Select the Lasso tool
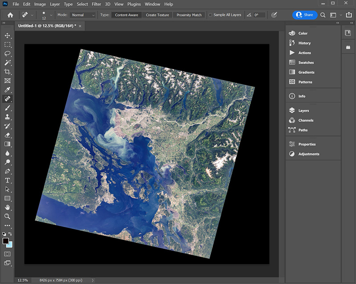Image resolution: width=356 pixels, height=284 pixels. point(7,53)
